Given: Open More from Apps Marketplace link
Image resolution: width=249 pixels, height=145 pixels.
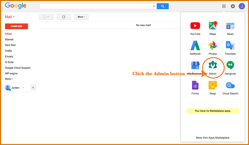Looking at the screenshot, I should [x=213, y=138].
